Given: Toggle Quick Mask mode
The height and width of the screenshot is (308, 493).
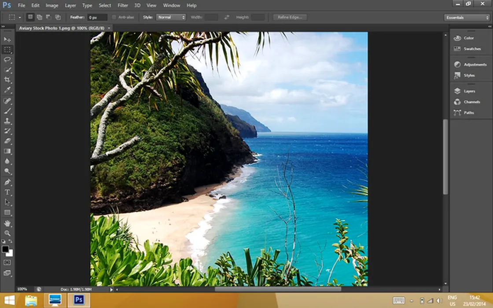Looking at the screenshot, I should pyautogui.click(x=7, y=262).
